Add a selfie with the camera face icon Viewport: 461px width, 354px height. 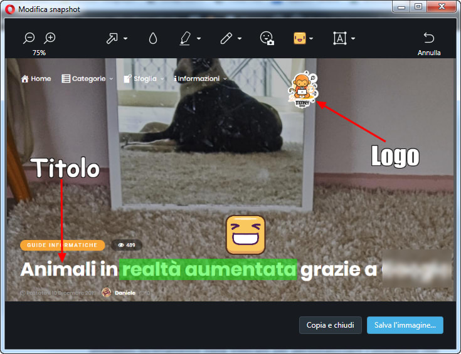[x=267, y=38]
